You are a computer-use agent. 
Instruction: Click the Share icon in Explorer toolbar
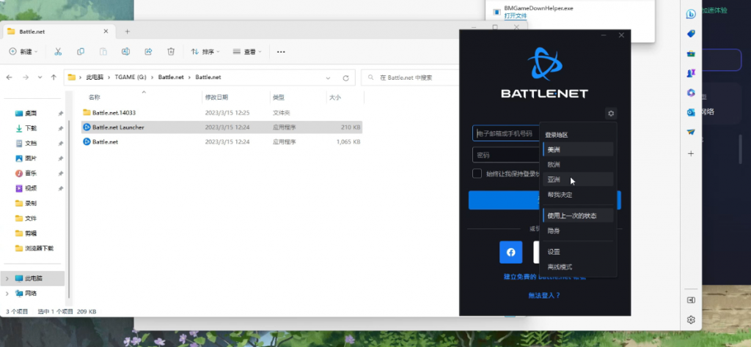[148, 52]
